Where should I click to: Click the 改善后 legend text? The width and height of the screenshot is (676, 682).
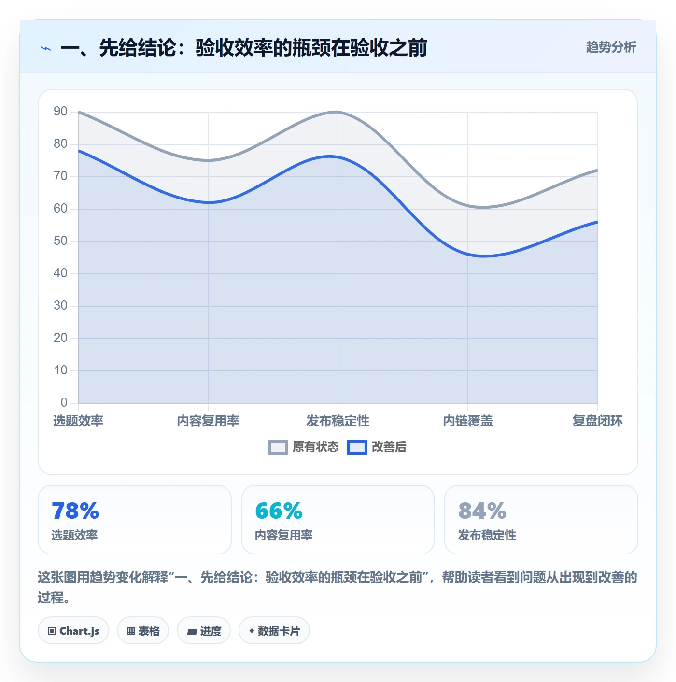[389, 447]
